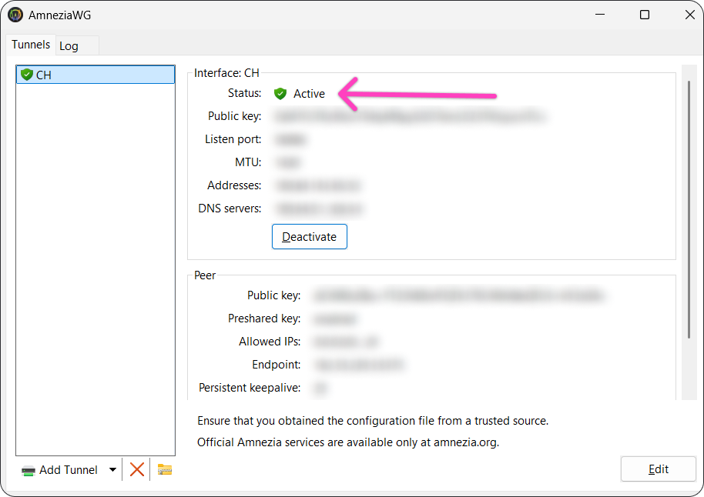This screenshot has height=497, width=704.
Task: Export tunnels to zip folder icon
Action: [x=165, y=469]
